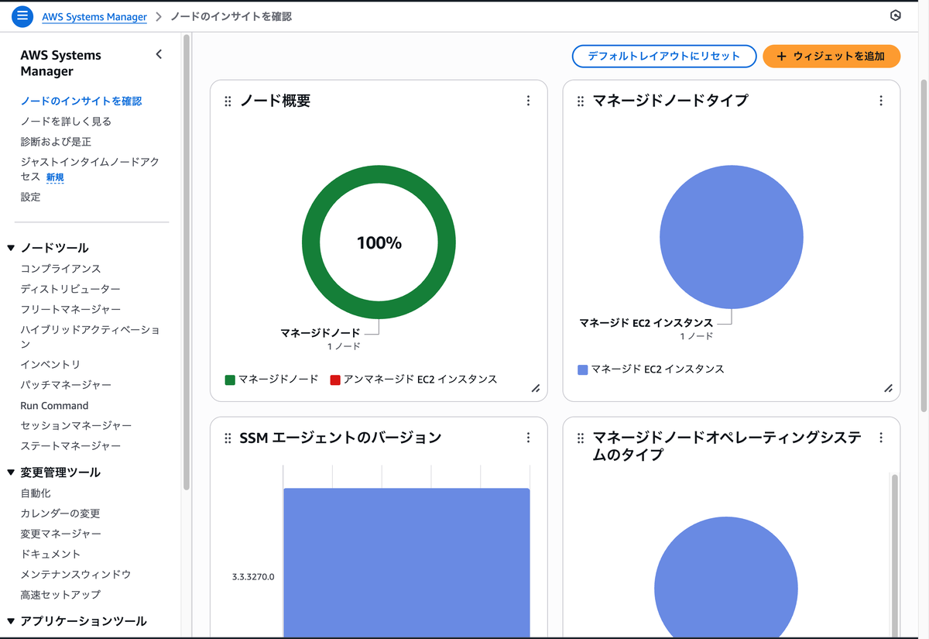Open ノードを詳しく見る page
The image size is (929, 639).
click(66, 121)
